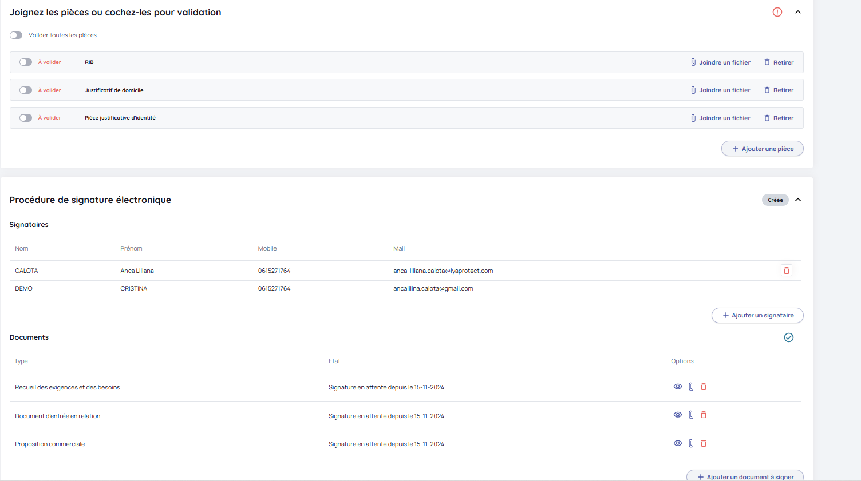This screenshot has width=861, height=481.
Task: Toggle validation for Justificatif de domicile
Action: pyautogui.click(x=26, y=90)
